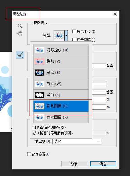Close the 调整边缘 dialog
Image resolution: width=130 pixels, height=176 pixels.
(x=115, y=14)
